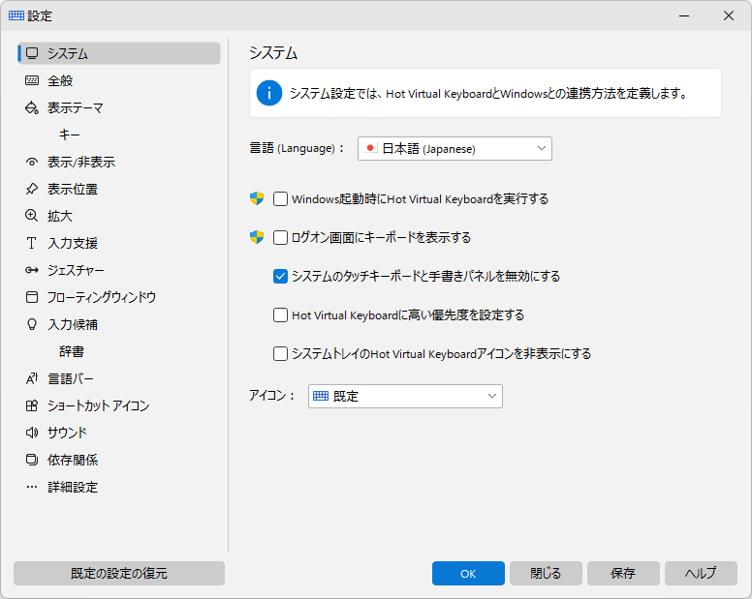Click the keyboard icon in title bar

tap(16, 15)
